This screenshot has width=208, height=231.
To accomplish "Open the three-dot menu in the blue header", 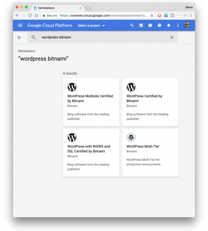I will (178, 25).
